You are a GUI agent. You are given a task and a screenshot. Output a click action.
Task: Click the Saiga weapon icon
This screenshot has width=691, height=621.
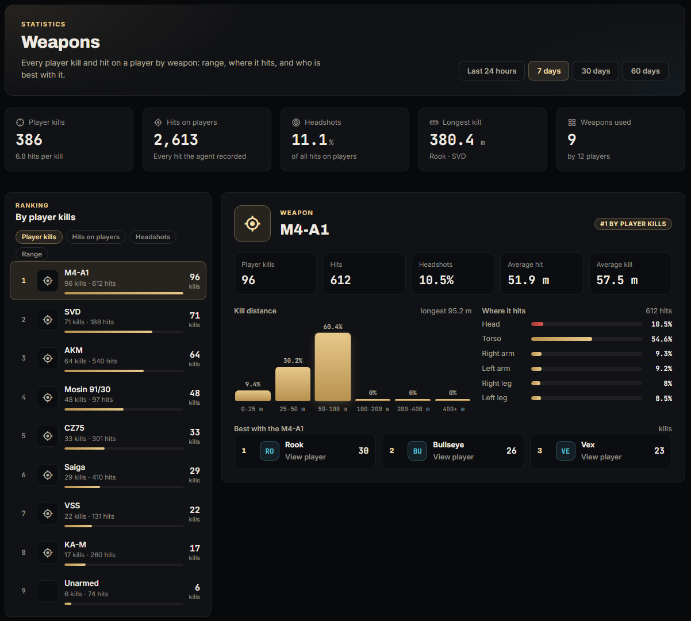(x=48, y=475)
